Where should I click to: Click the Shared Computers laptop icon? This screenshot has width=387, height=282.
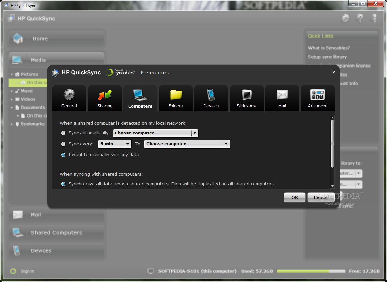click(x=18, y=232)
